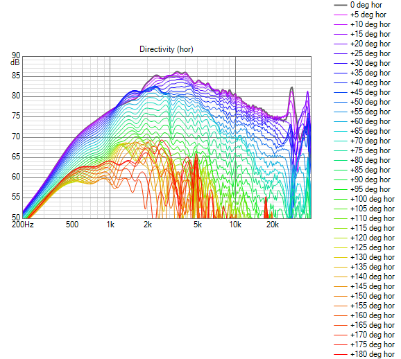Click the '500' frequency axis label
The width and height of the screenshot is (401, 359).
[x=72, y=225]
